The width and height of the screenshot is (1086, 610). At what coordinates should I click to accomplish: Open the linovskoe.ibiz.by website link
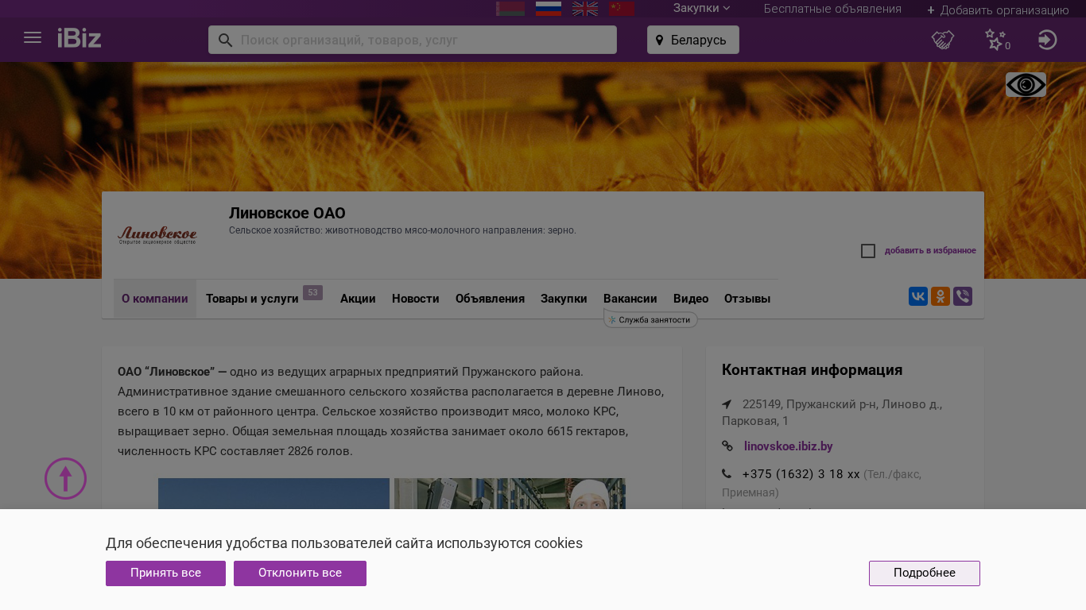(788, 446)
